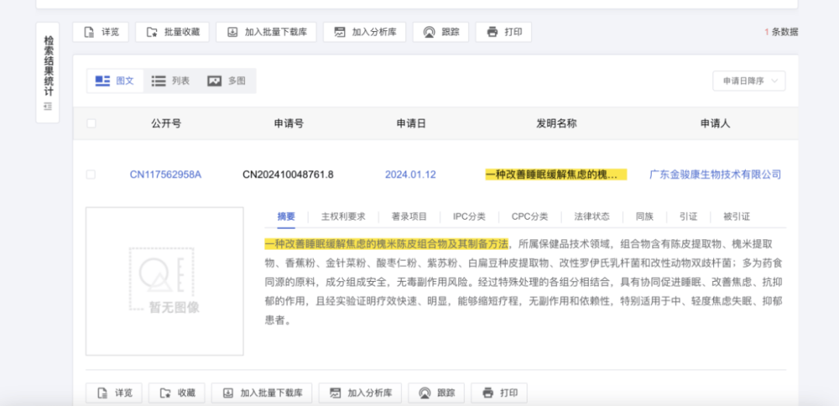
Task: Open the 主权利要求 tab
Action: (x=343, y=217)
